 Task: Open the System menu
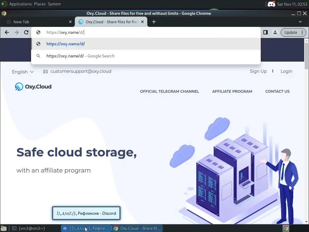54,4
